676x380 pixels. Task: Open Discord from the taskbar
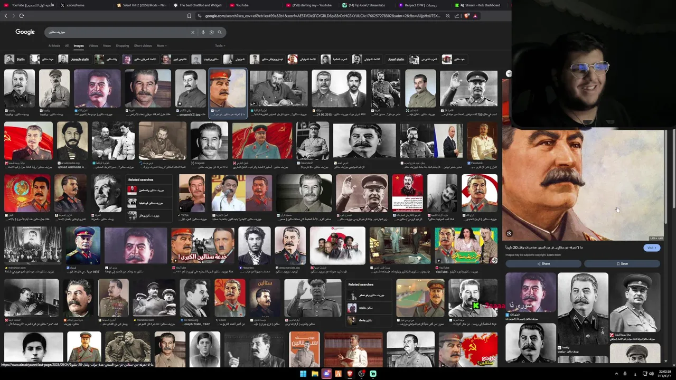(x=326, y=374)
